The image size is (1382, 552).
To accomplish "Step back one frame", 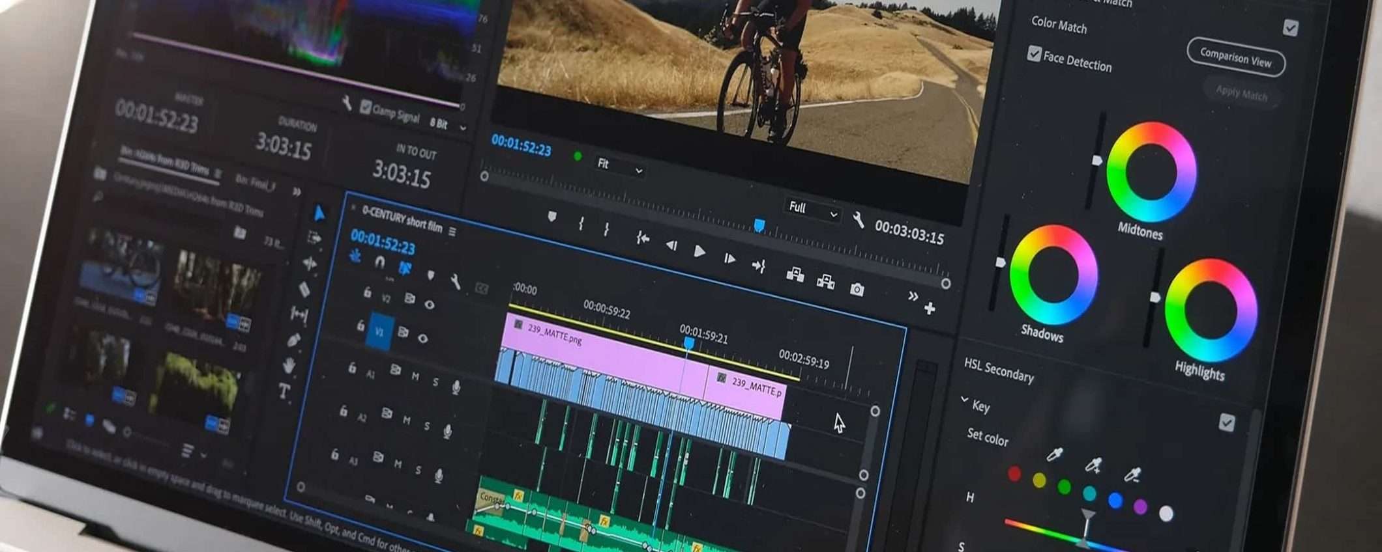I will [x=671, y=245].
